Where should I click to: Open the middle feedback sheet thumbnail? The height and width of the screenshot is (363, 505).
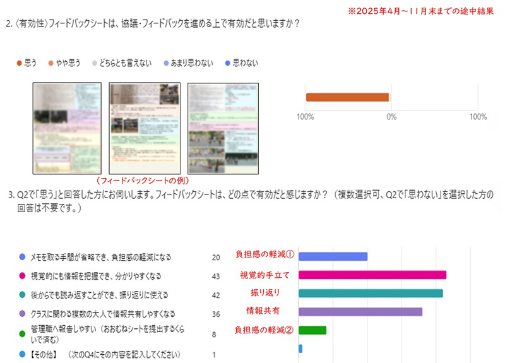(x=145, y=128)
